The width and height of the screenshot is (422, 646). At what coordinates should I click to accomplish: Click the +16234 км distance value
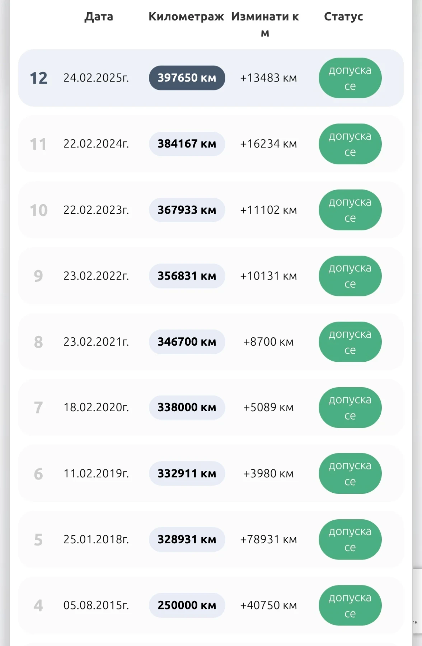[x=268, y=144]
